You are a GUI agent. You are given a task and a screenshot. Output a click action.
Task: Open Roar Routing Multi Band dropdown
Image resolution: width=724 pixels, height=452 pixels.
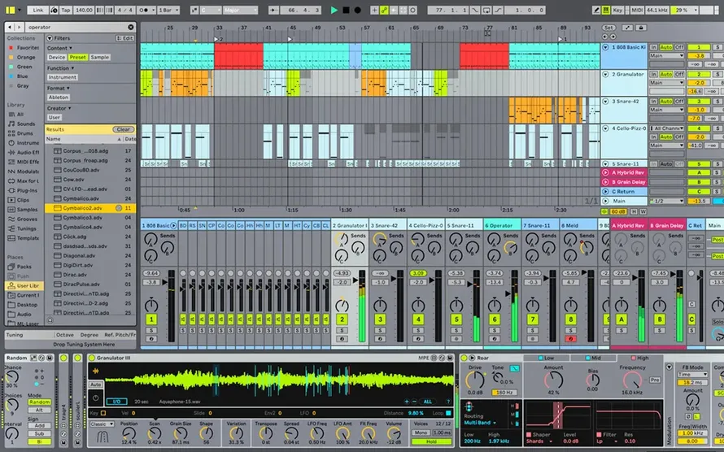tap(480, 423)
